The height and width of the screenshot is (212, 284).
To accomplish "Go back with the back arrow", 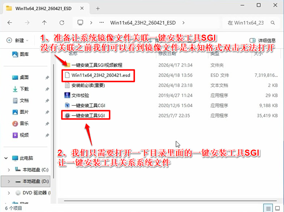I will (10, 23).
